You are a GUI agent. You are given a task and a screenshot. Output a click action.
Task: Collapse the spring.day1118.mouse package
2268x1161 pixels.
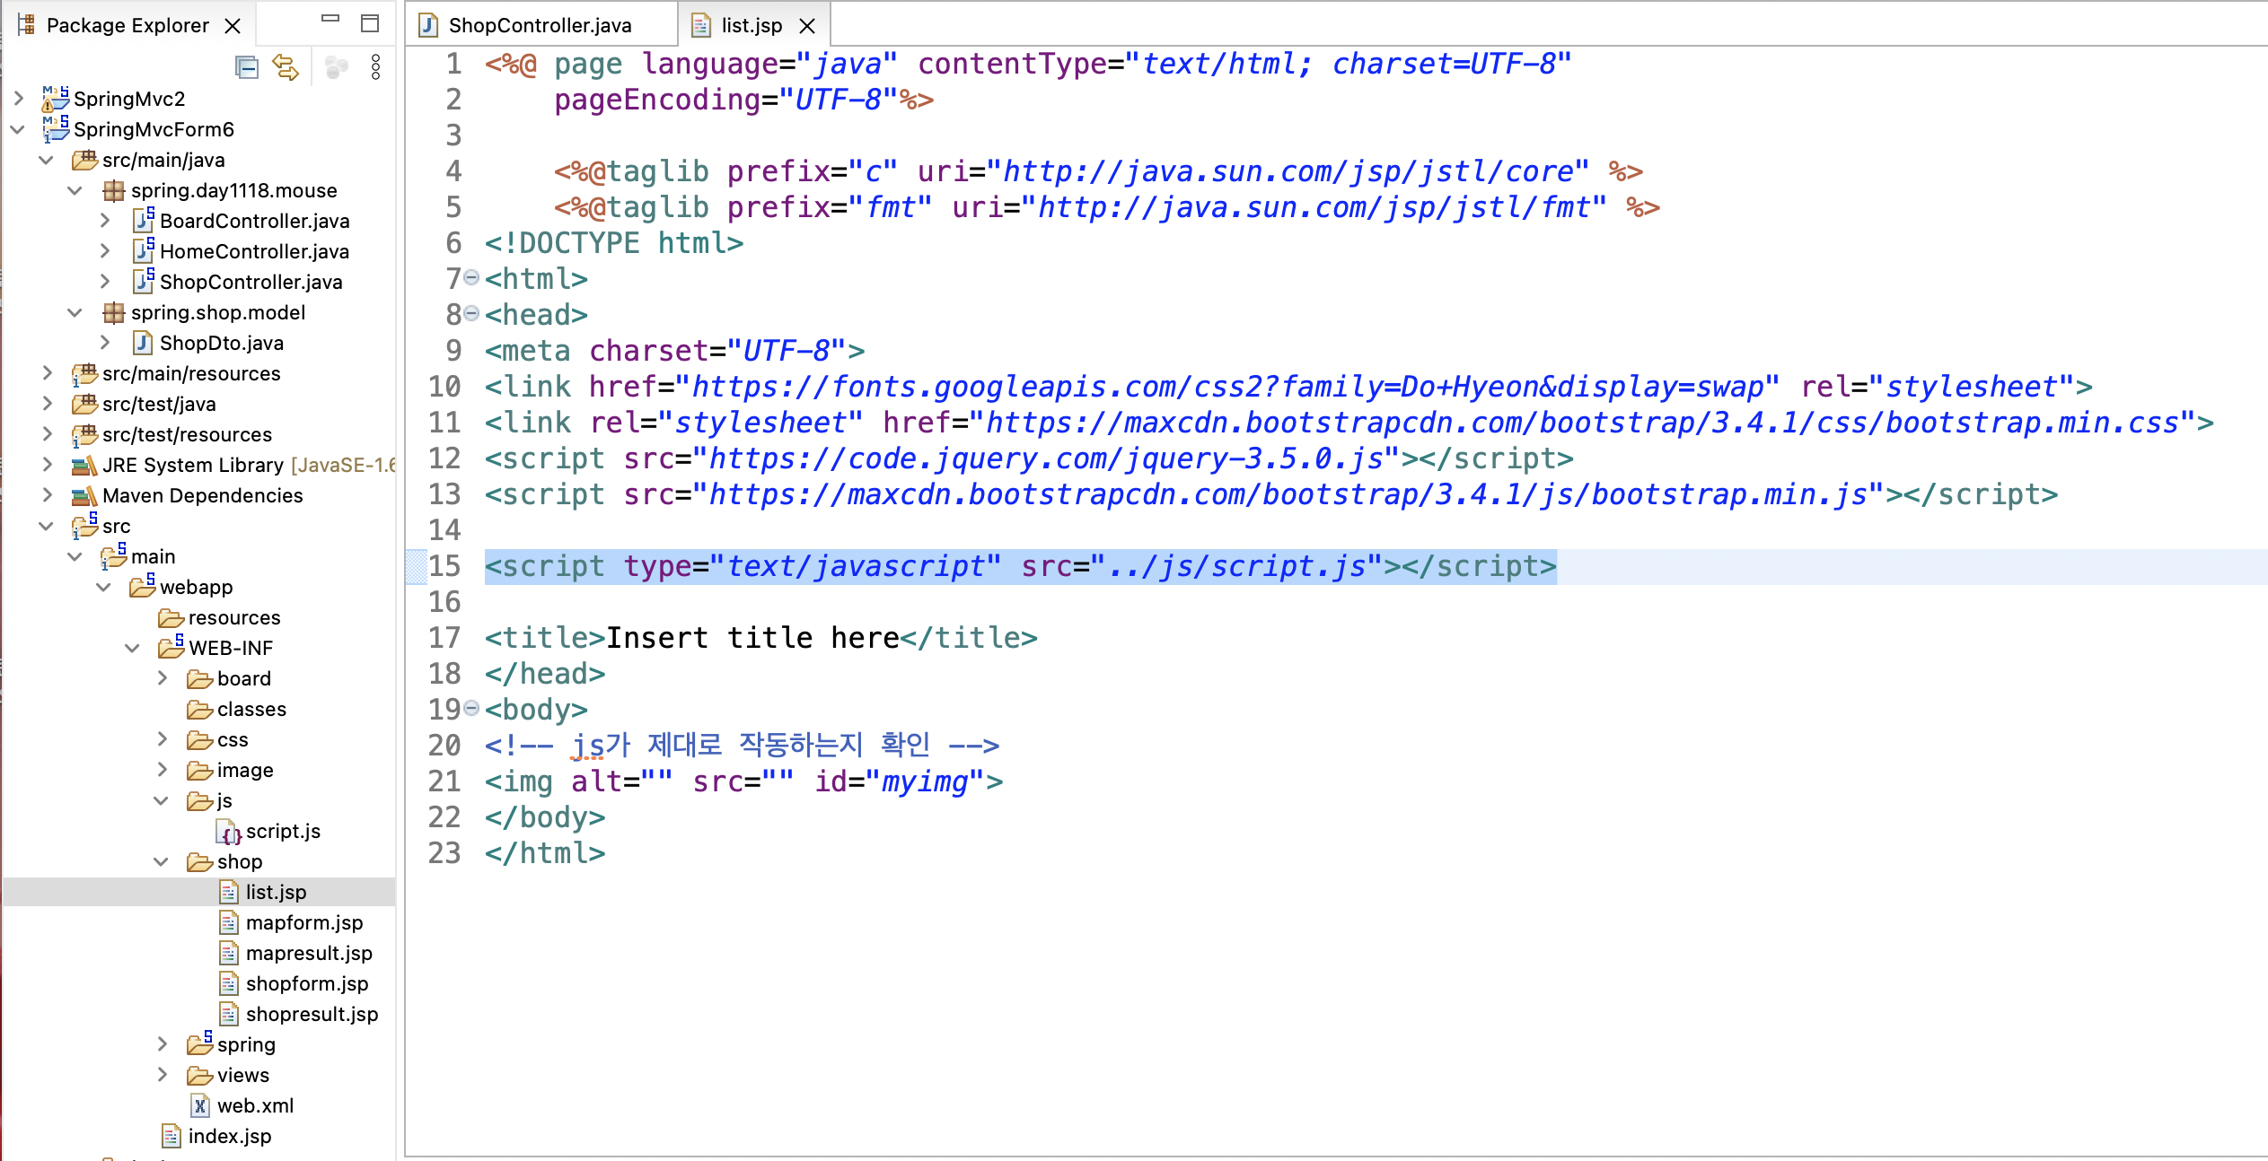pyautogui.click(x=75, y=190)
